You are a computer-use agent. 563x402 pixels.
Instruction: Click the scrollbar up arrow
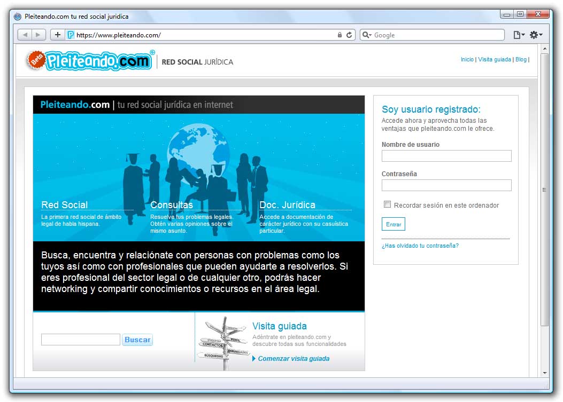coord(544,49)
